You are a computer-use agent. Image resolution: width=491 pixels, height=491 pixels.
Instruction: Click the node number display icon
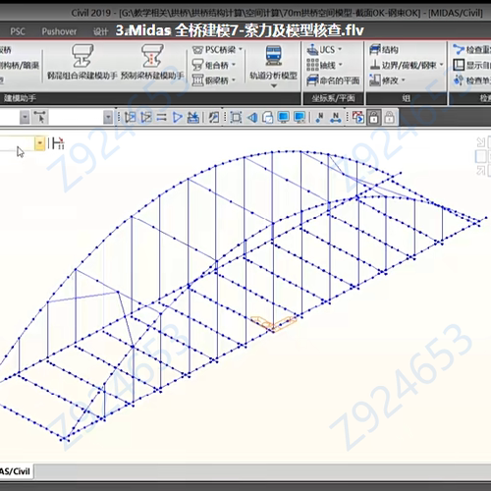click(x=319, y=117)
